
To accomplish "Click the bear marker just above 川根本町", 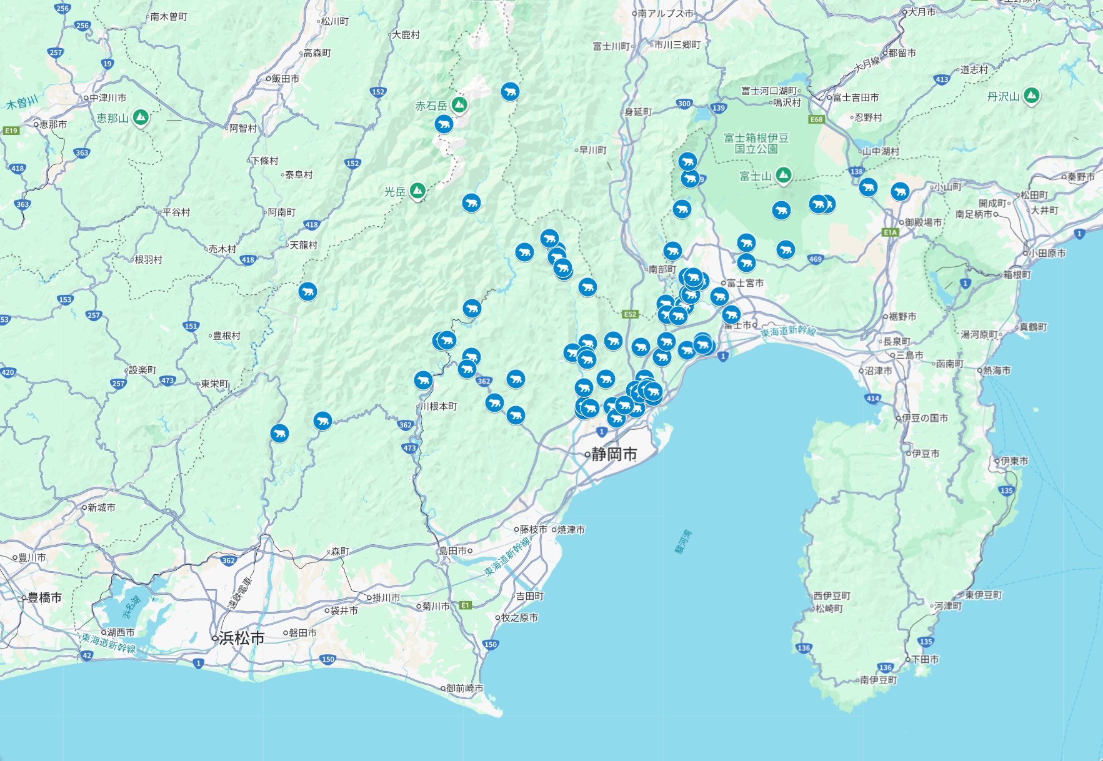I will [x=423, y=380].
